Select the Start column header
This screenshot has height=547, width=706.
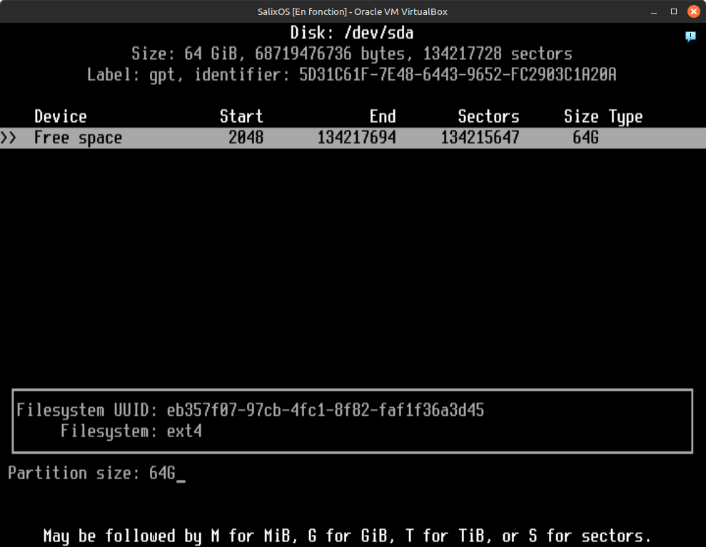[241, 117]
